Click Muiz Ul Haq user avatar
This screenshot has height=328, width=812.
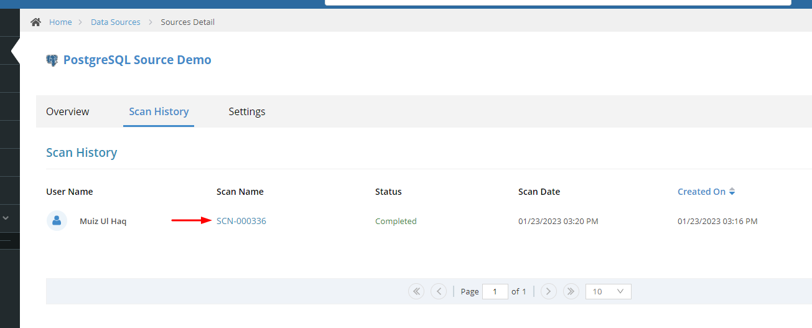[x=57, y=220]
